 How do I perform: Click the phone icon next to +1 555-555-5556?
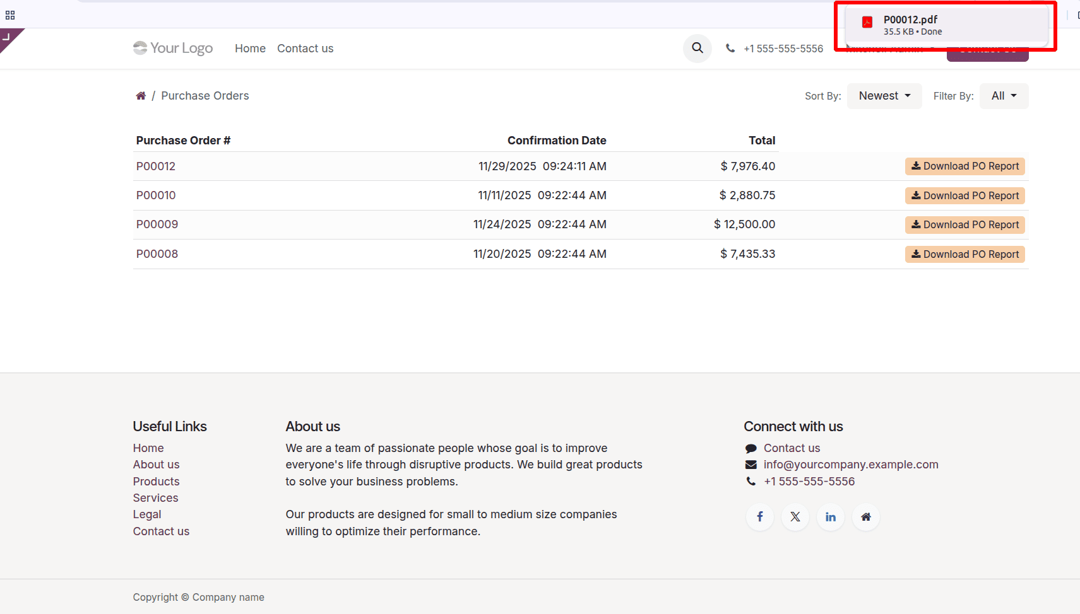click(x=730, y=48)
